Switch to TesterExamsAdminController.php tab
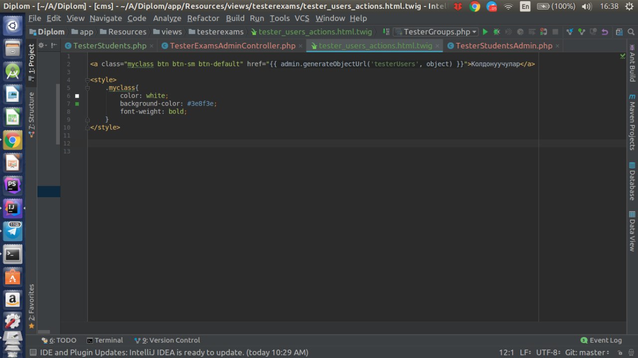This screenshot has height=358, width=638. [232, 46]
